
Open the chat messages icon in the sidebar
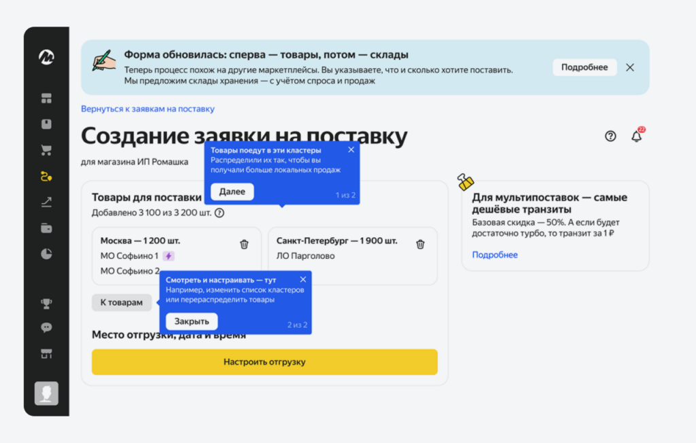click(x=46, y=328)
